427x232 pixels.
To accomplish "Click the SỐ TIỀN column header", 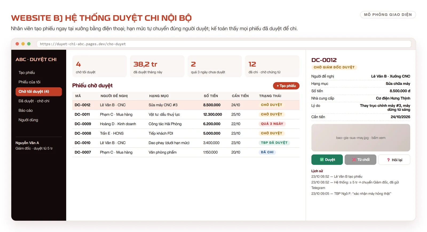I will 211,96.
